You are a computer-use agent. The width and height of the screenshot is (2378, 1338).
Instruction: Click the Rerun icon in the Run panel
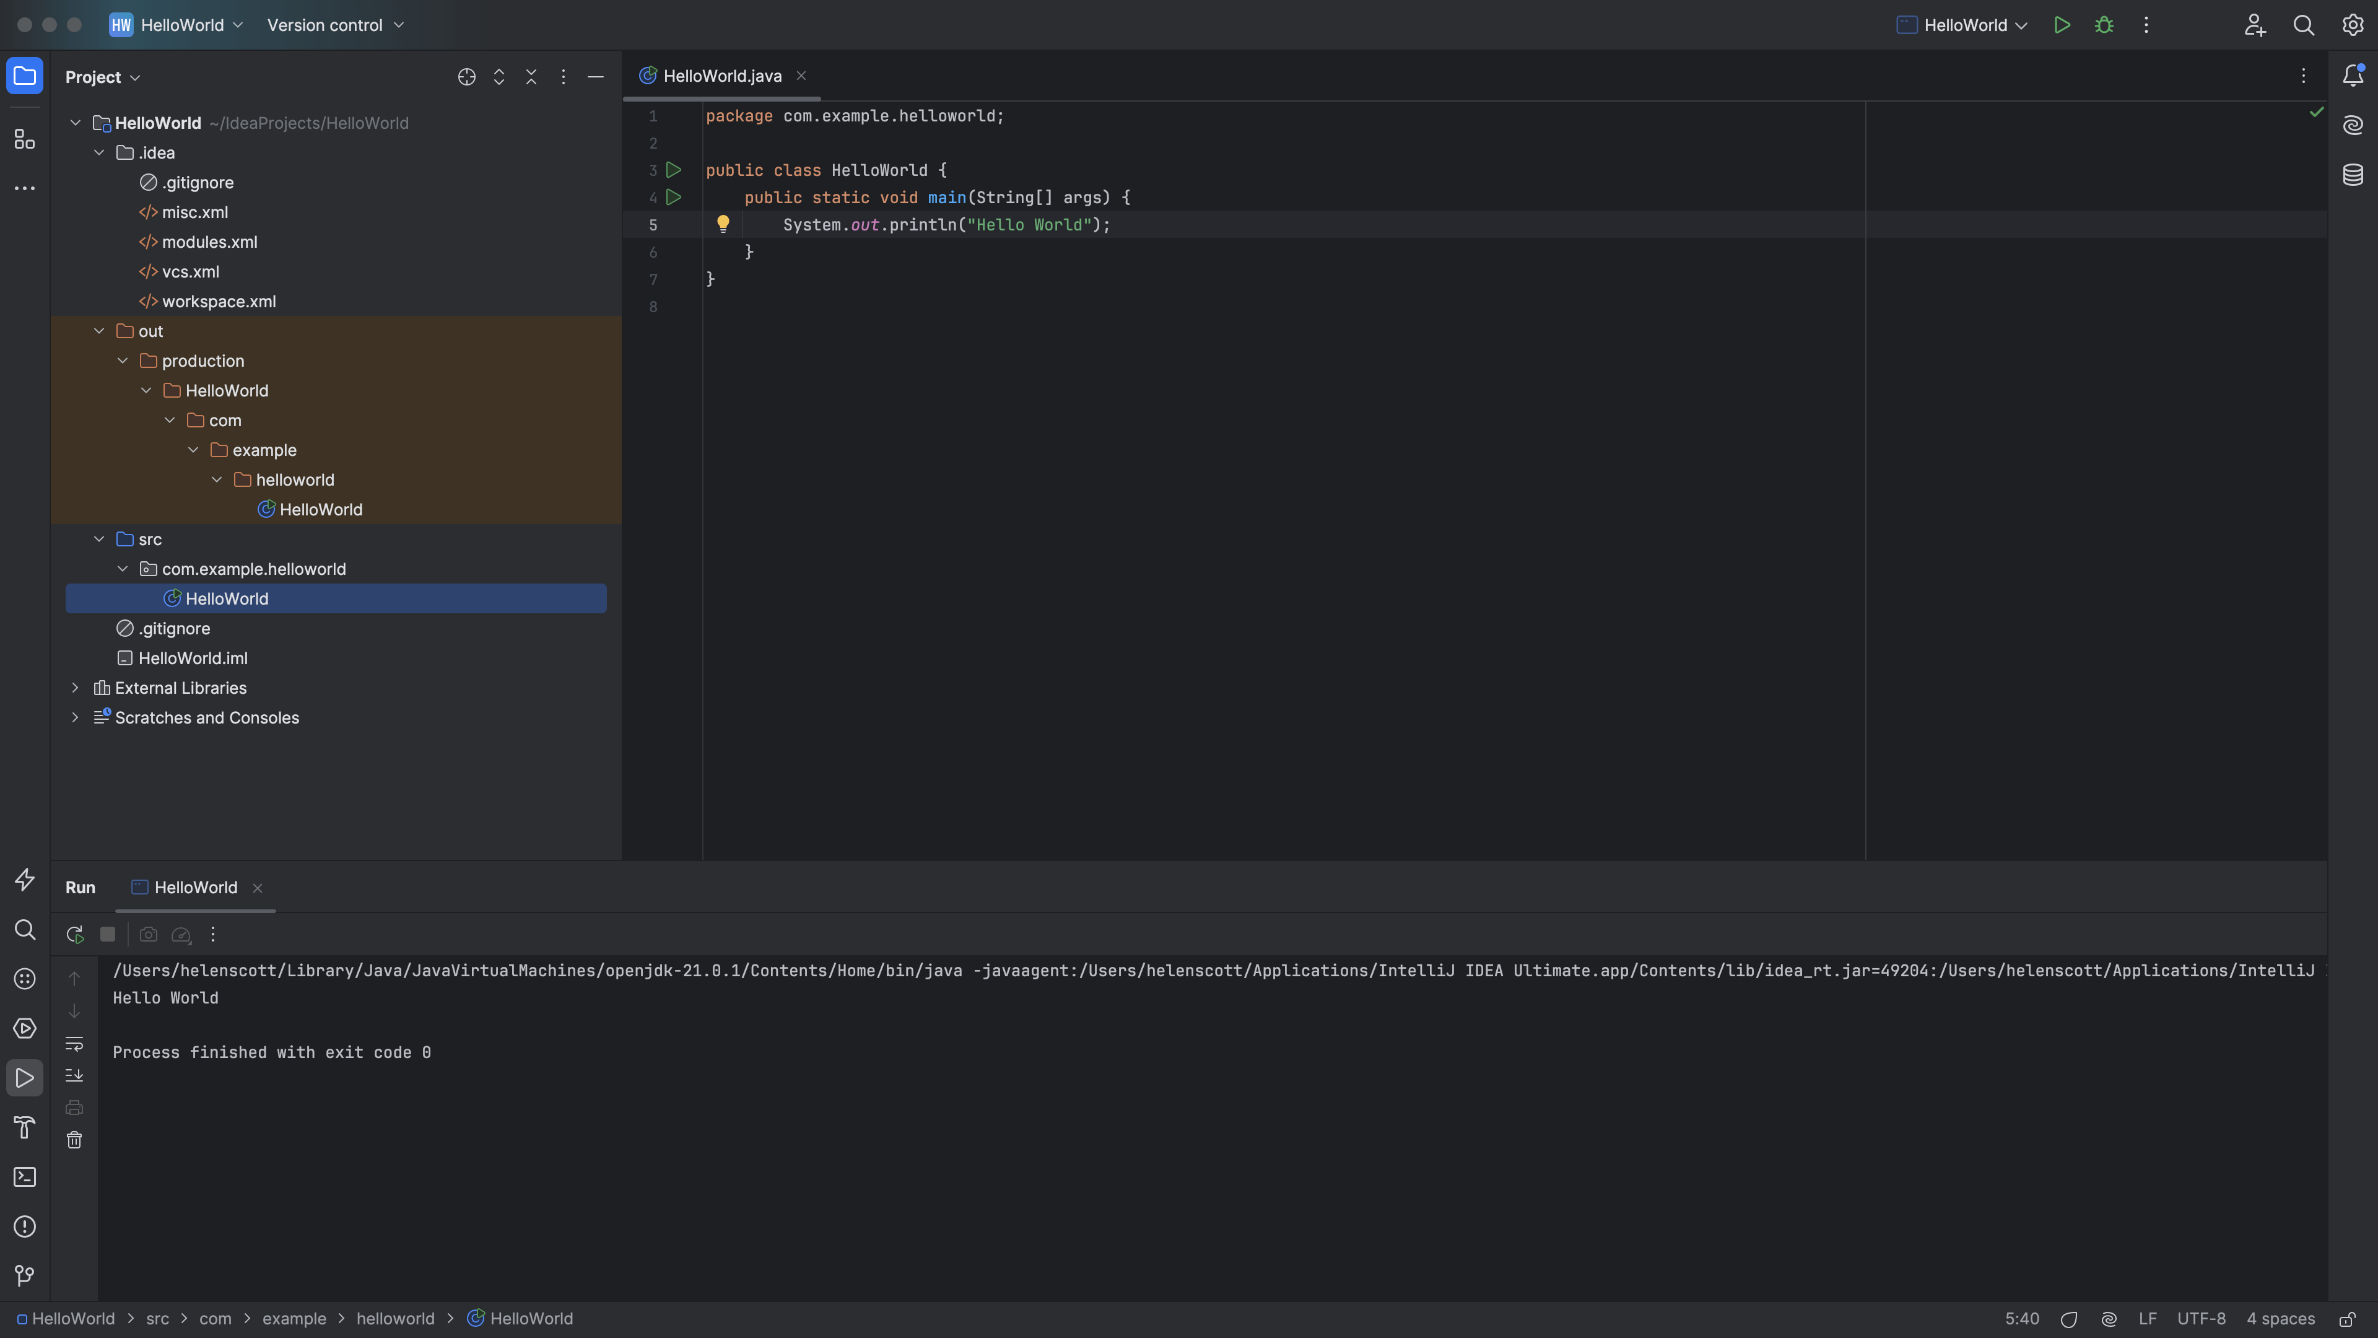point(75,934)
